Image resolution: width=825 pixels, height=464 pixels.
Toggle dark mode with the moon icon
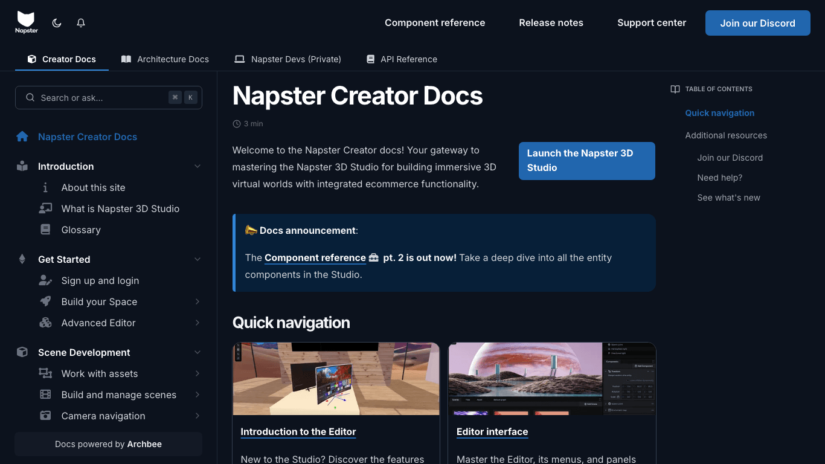click(x=56, y=22)
